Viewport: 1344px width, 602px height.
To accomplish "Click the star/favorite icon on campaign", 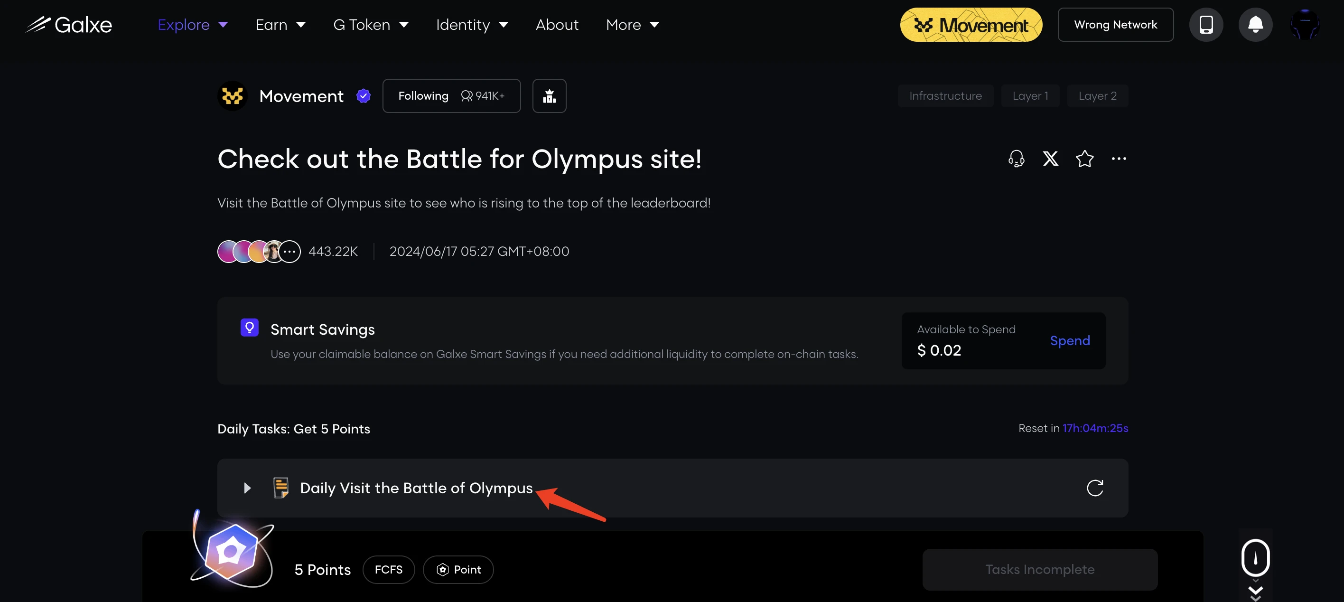I will [x=1084, y=158].
